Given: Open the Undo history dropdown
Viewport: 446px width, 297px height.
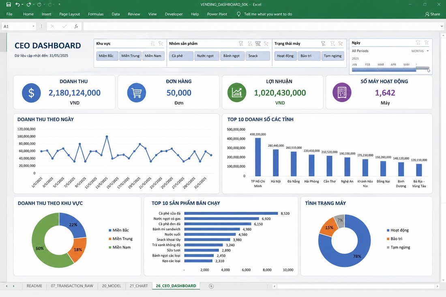Looking at the screenshot, I should pyautogui.click(x=22, y=4).
